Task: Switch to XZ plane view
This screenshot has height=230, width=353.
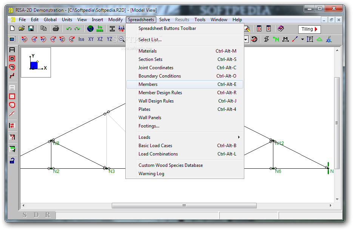Action: coord(100,39)
